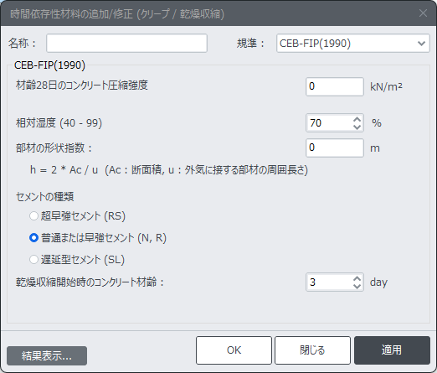This screenshot has width=437, height=373.
Task: Click the relative humidity field showing 70
Action: 329,122
